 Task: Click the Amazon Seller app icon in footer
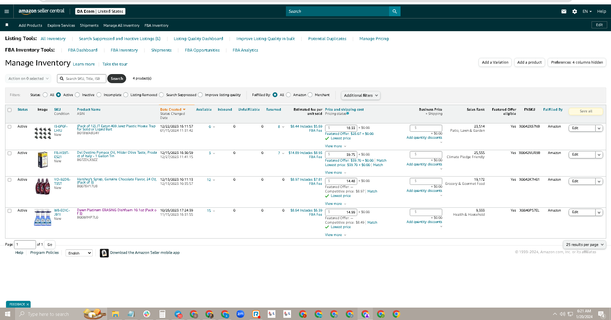104,253
